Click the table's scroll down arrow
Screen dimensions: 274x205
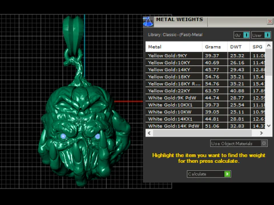click(x=269, y=126)
